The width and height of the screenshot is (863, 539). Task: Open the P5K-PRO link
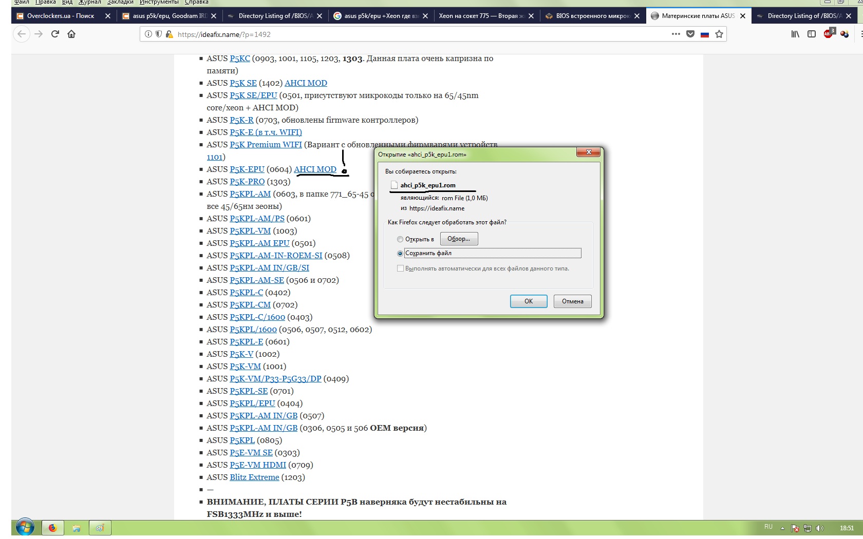click(x=247, y=182)
